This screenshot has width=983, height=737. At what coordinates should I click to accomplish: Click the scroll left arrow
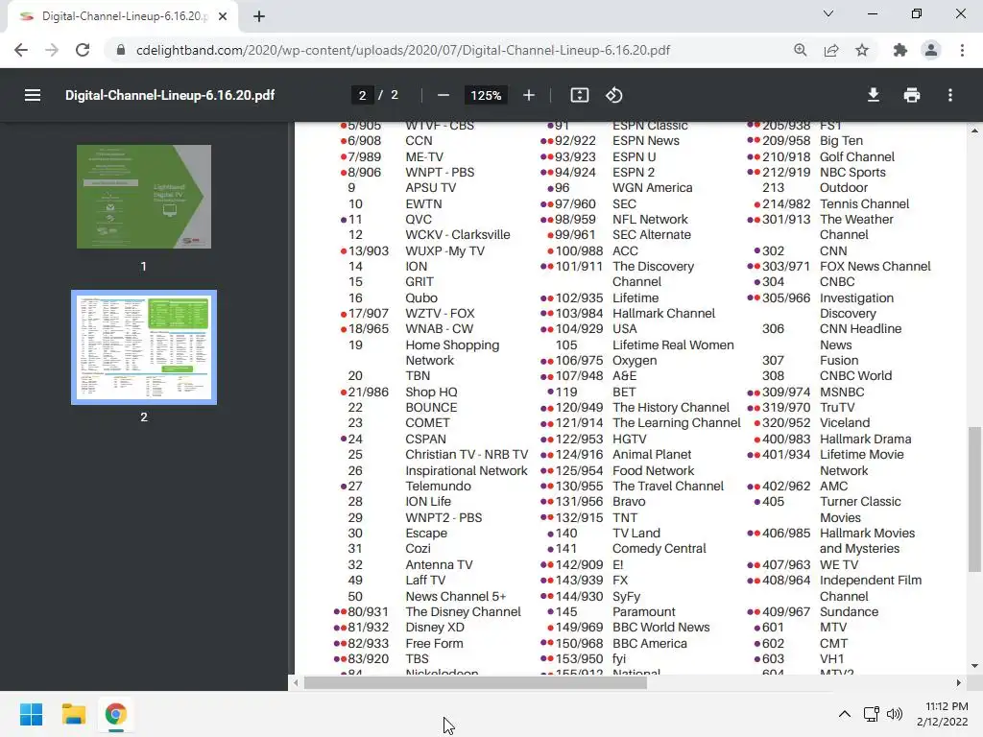click(x=296, y=683)
